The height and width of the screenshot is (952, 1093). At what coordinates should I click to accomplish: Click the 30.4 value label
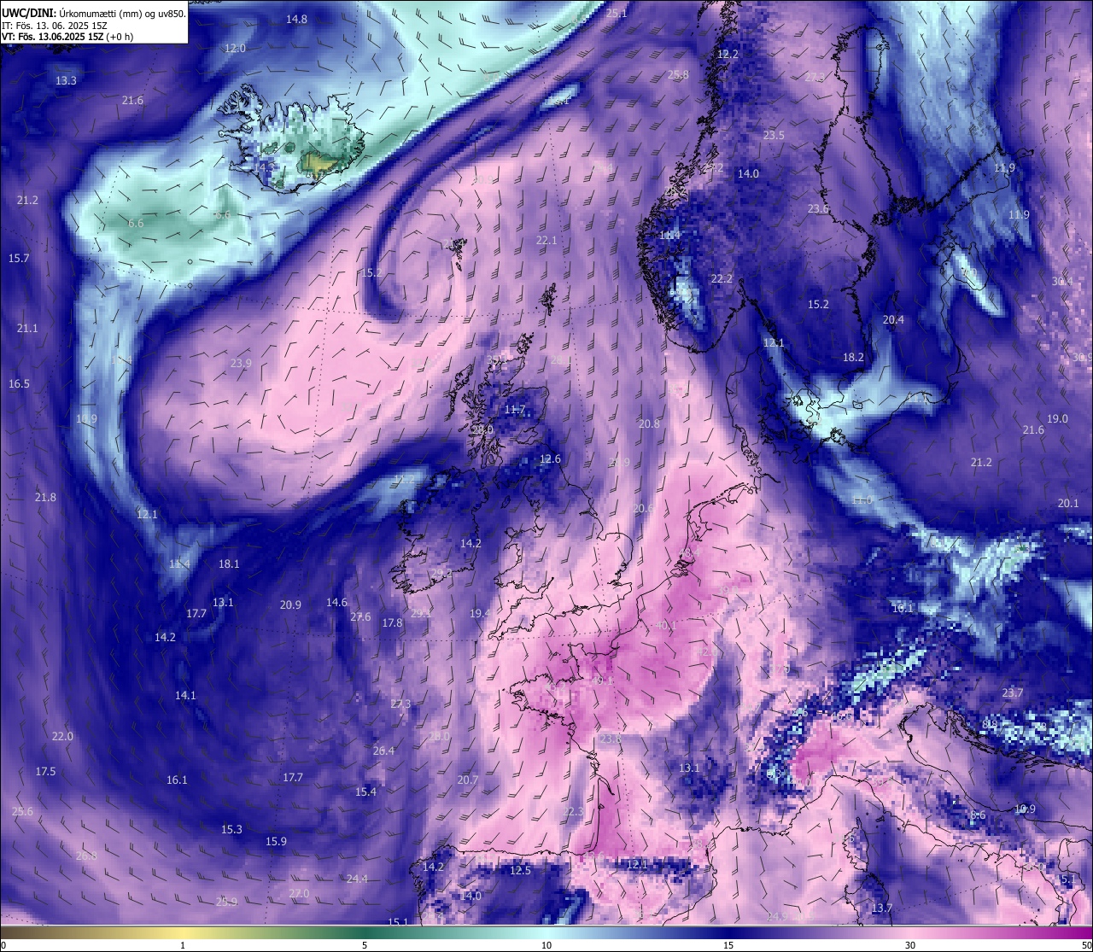click(x=1062, y=281)
